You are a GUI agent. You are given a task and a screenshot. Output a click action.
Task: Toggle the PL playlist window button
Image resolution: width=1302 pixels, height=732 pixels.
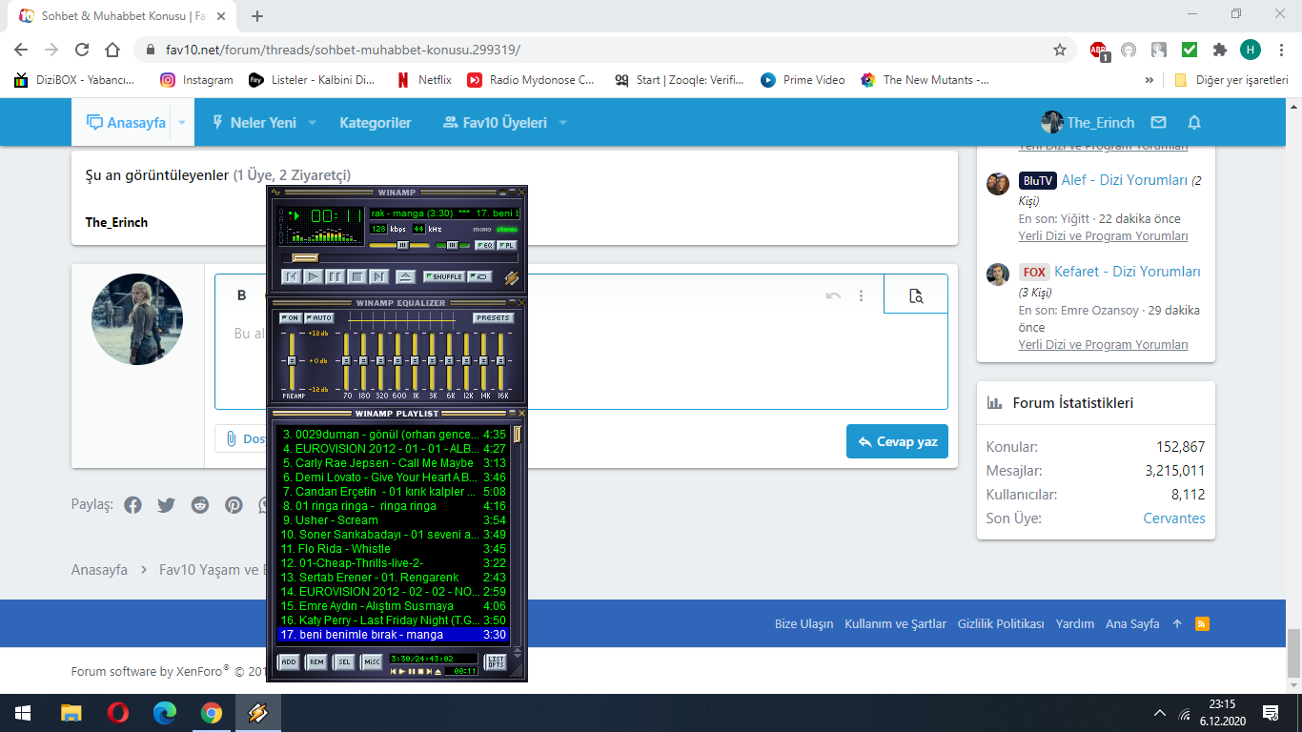click(508, 245)
